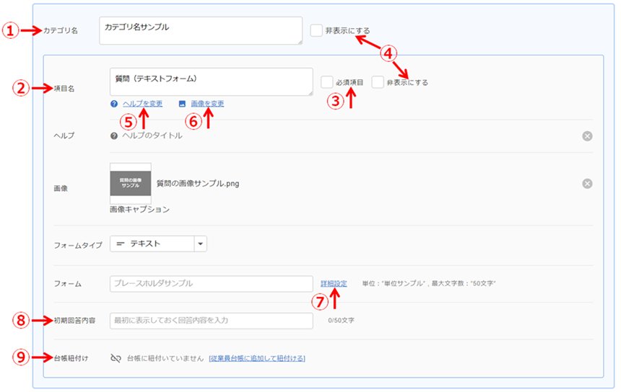Open the 画像を変更 link

click(207, 104)
